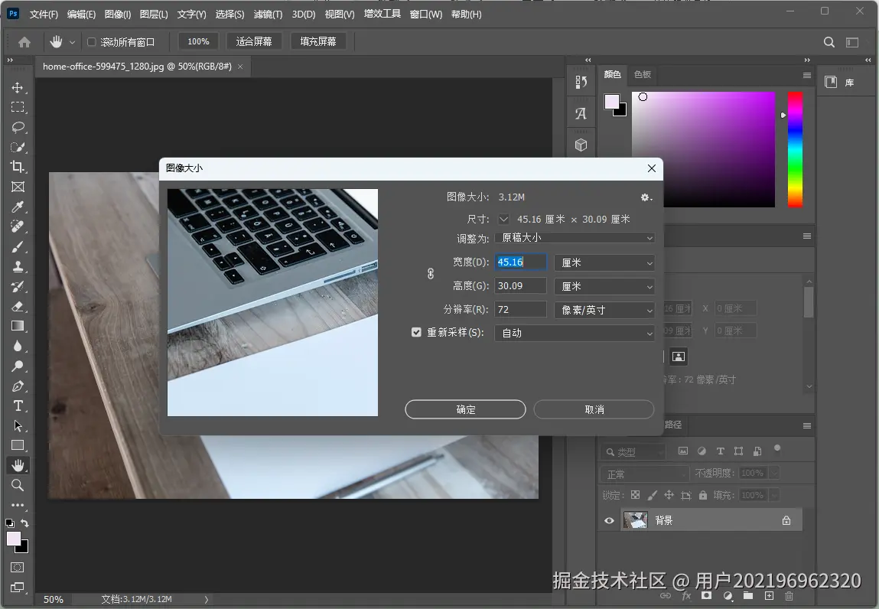Close the Image Size dialog
879x609 pixels.
[x=651, y=168]
